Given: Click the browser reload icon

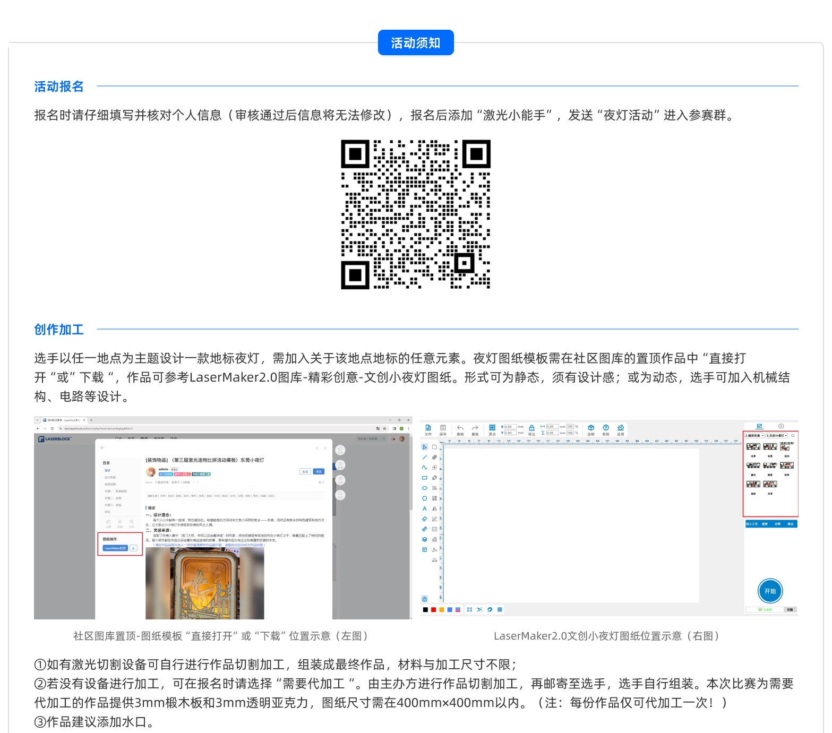Looking at the screenshot, I should point(52,428).
